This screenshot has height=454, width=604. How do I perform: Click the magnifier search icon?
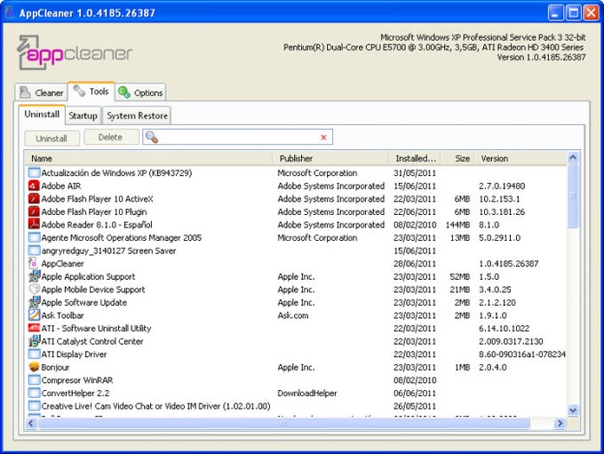click(x=152, y=137)
